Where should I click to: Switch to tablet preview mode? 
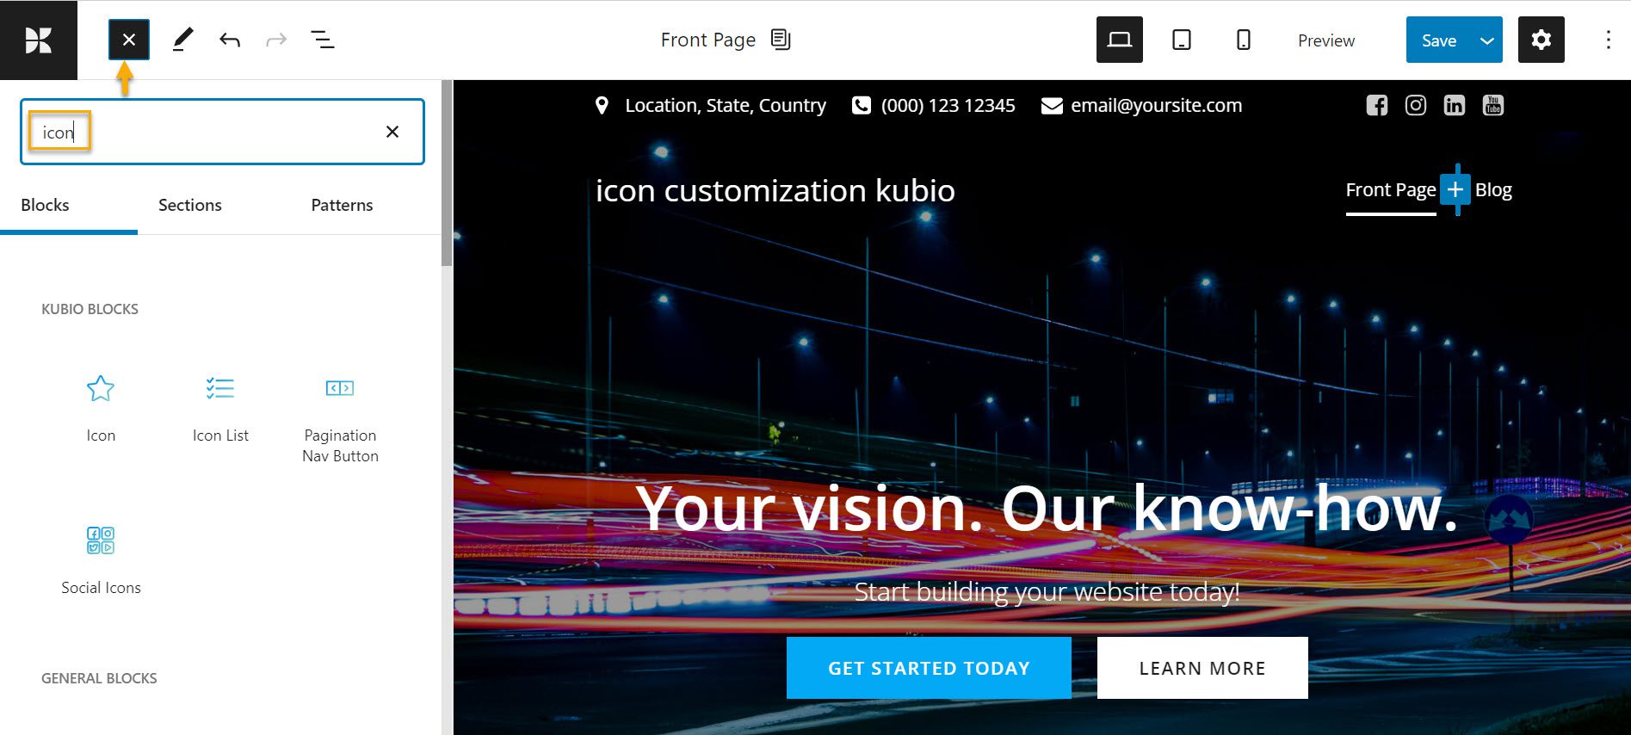tap(1182, 40)
